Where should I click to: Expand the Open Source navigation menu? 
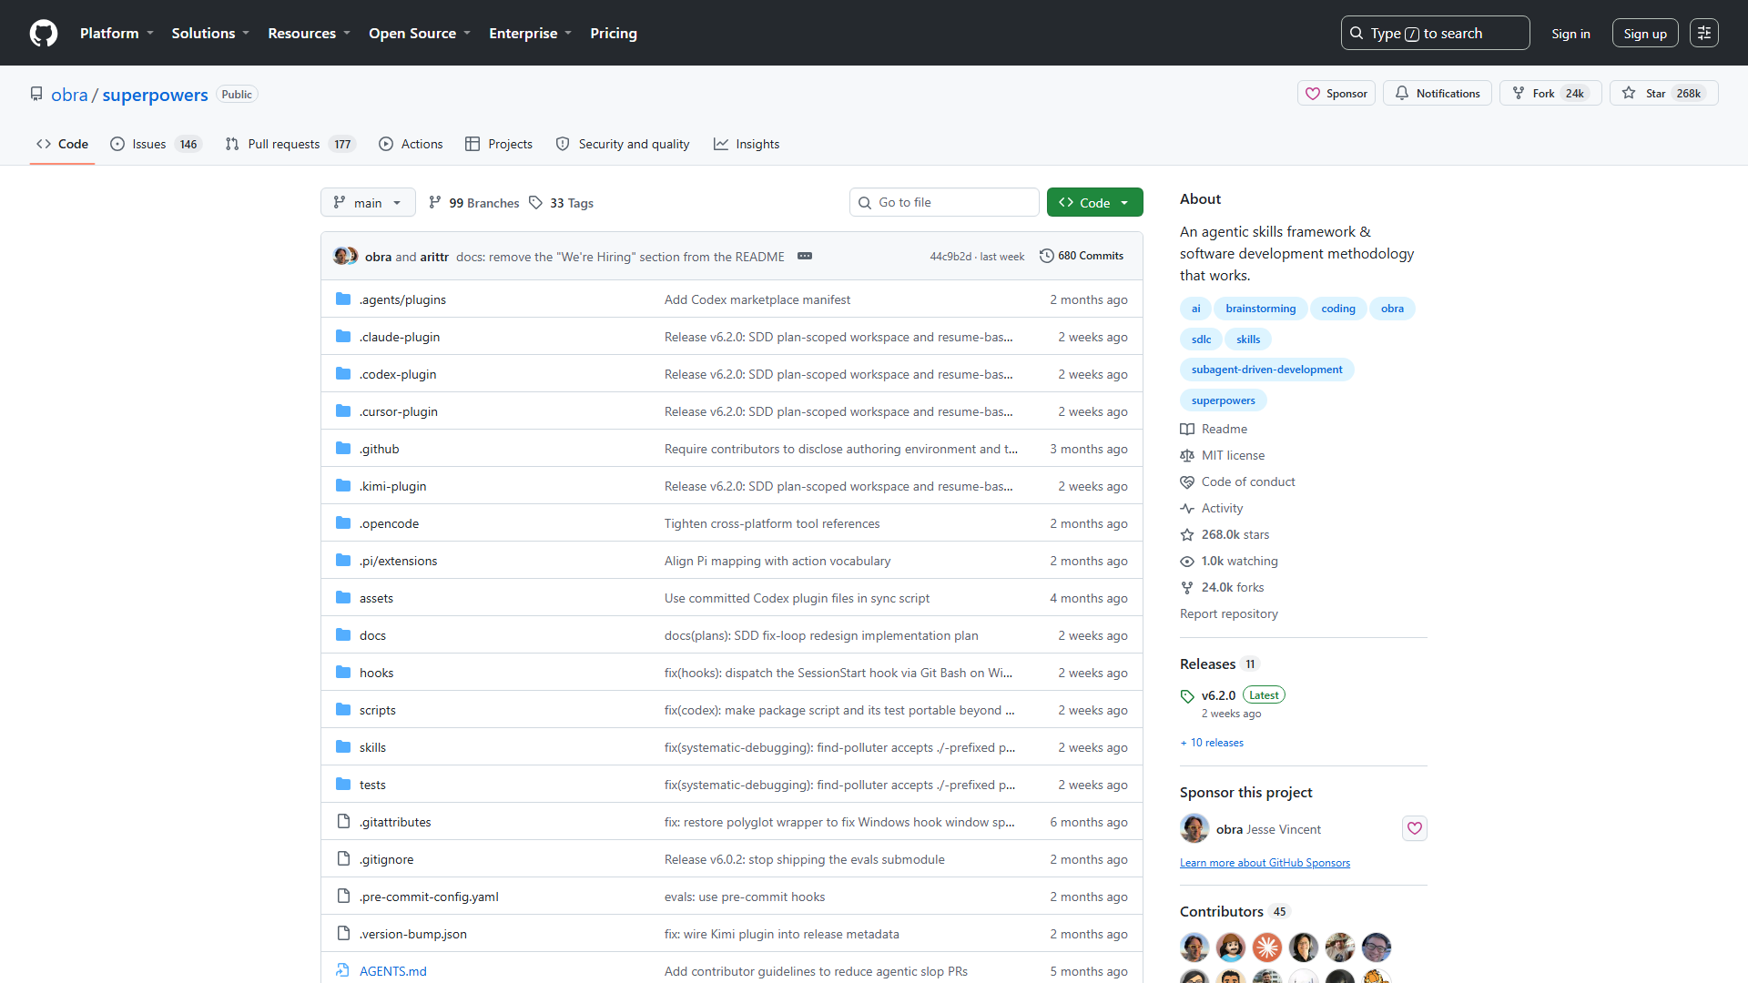click(x=420, y=33)
